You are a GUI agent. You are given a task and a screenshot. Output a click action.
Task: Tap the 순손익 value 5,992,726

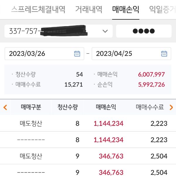[x=151, y=85]
